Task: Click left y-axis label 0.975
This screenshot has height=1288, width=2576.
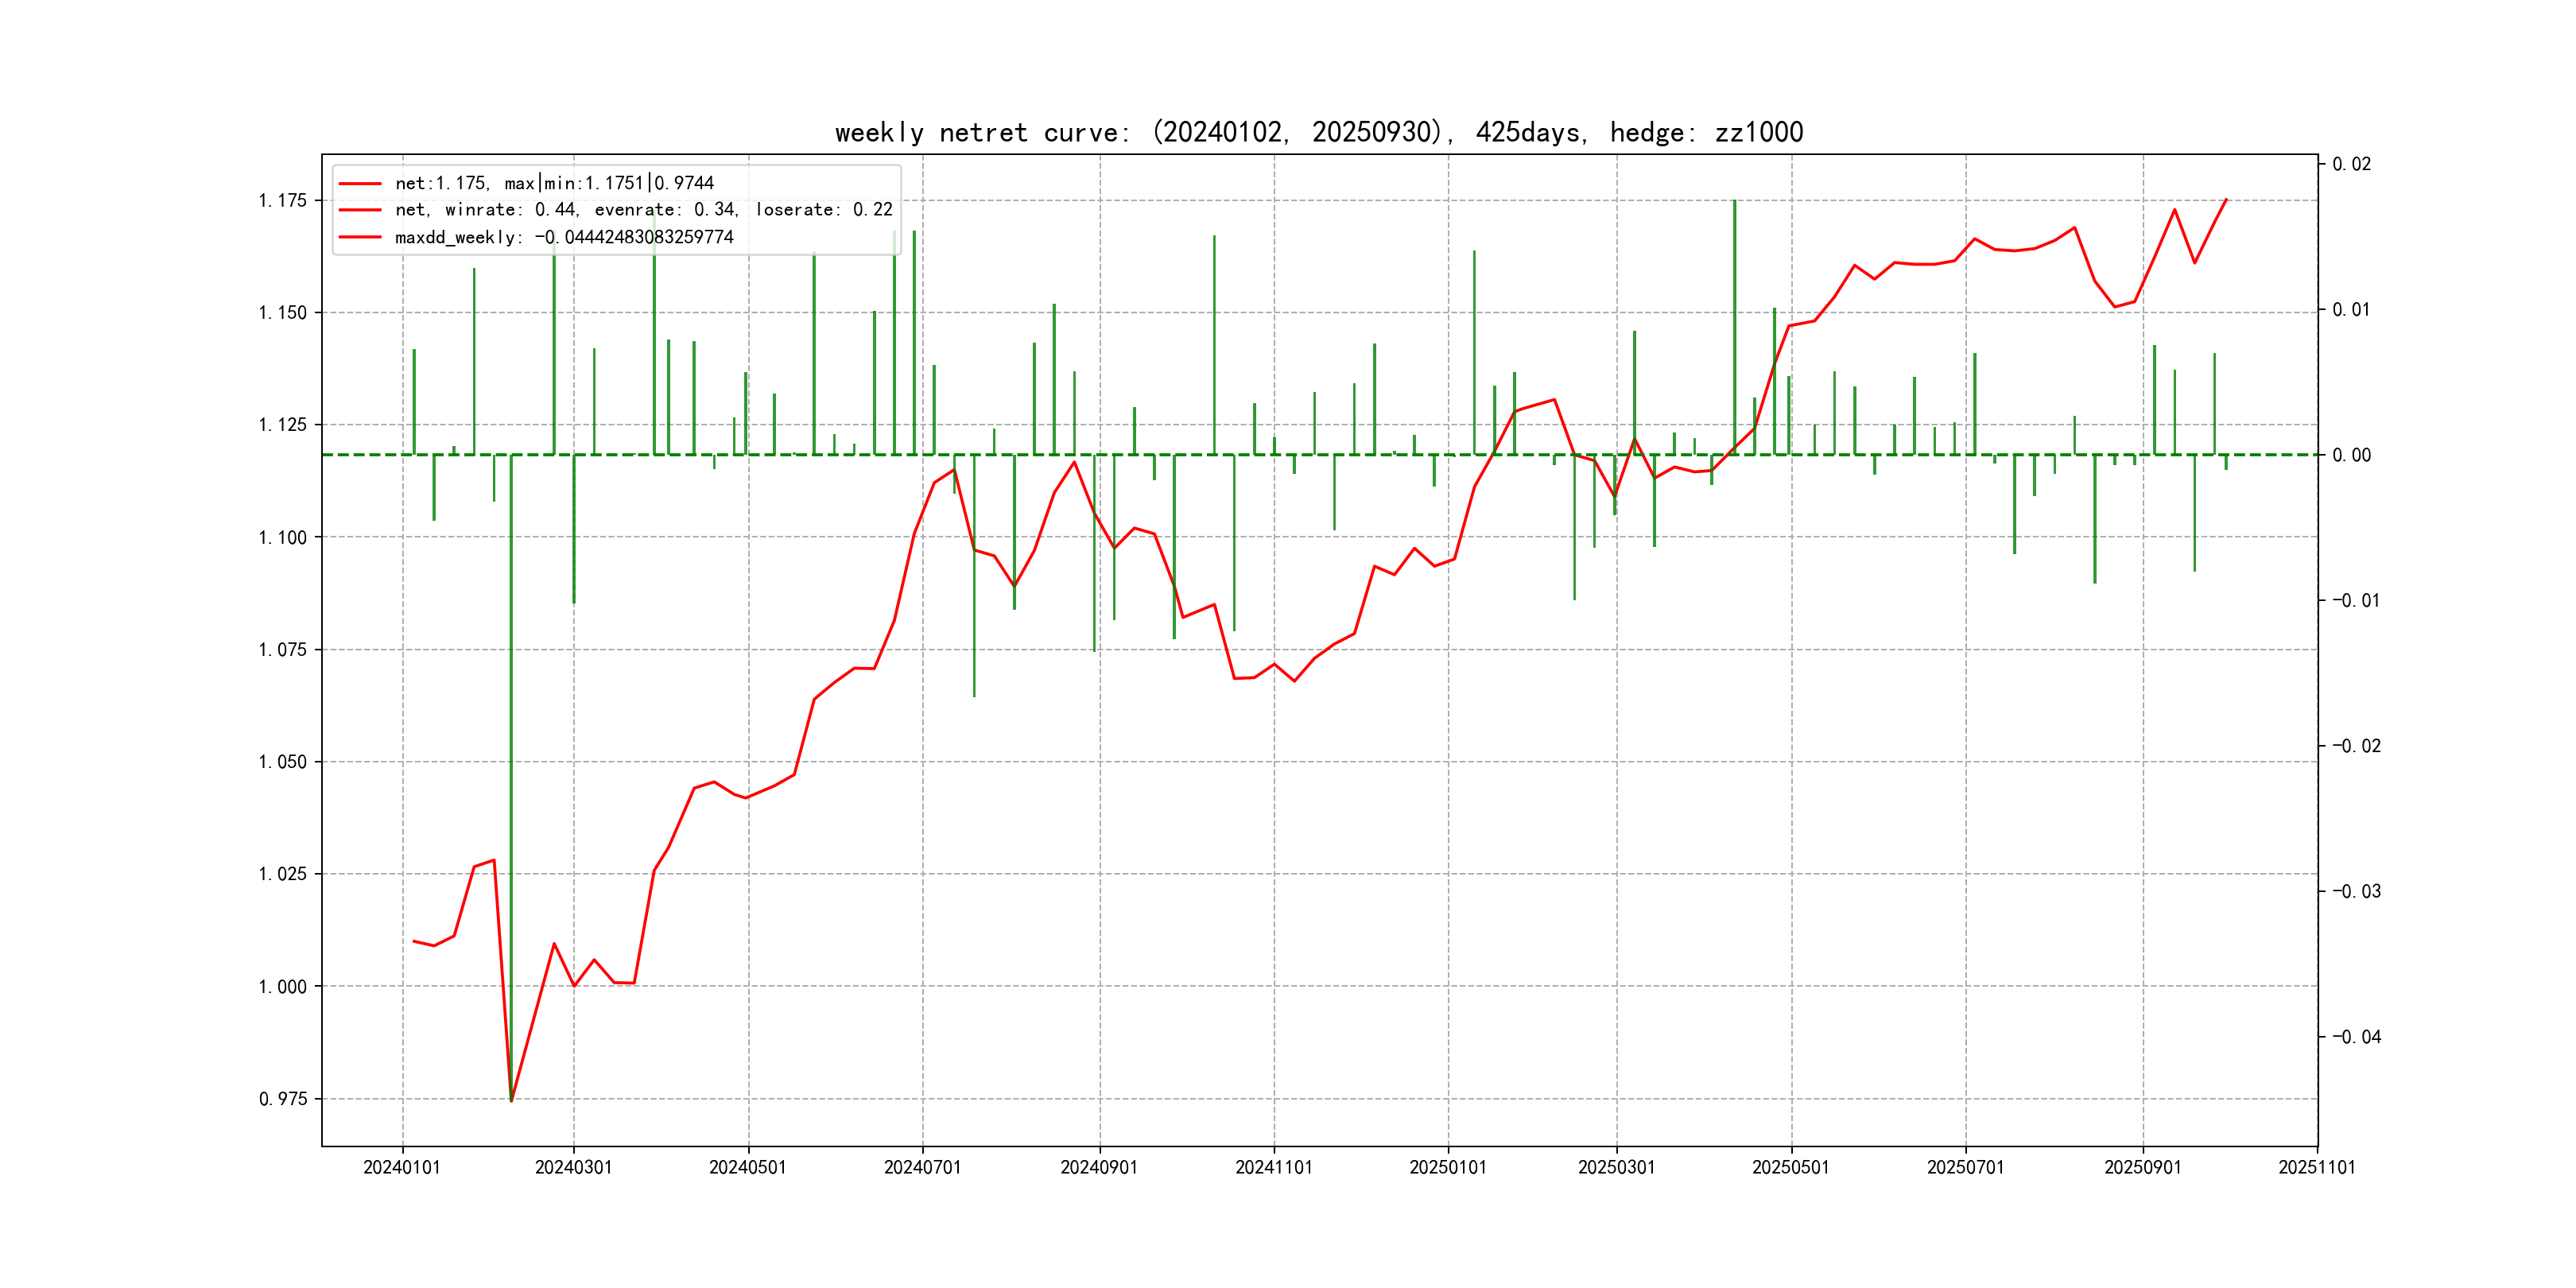Action: click(x=283, y=1099)
